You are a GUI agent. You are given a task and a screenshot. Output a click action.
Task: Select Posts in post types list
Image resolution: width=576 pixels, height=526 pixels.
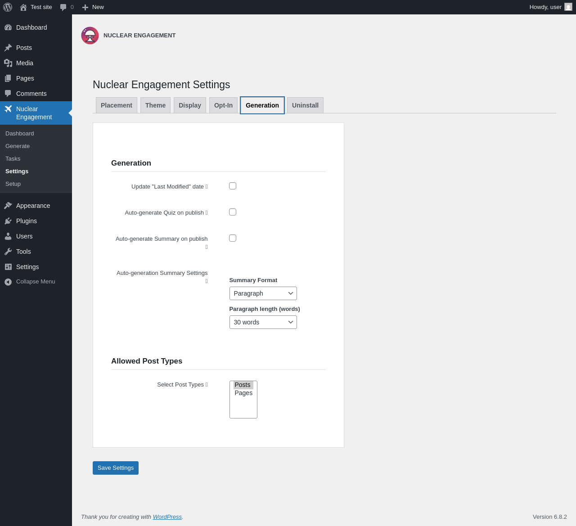[x=243, y=385]
